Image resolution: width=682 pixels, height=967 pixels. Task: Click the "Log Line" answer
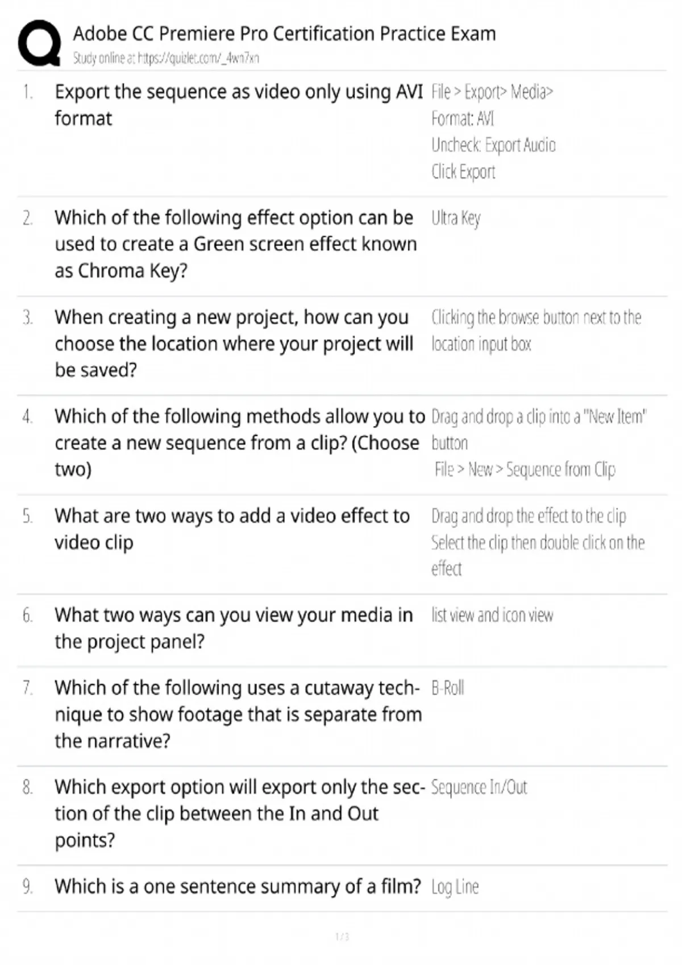[x=455, y=887]
